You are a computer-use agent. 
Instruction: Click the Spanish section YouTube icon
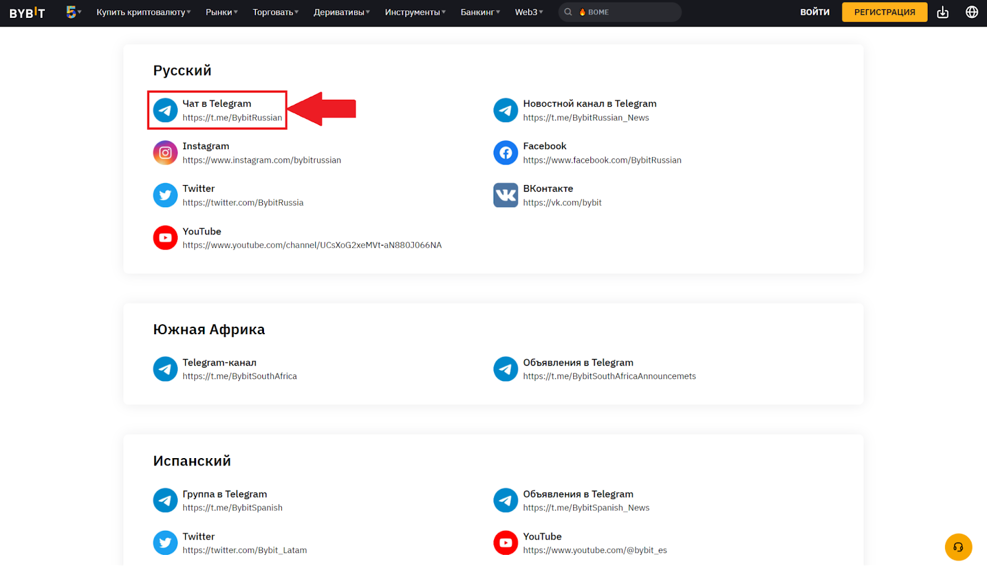[x=506, y=543]
